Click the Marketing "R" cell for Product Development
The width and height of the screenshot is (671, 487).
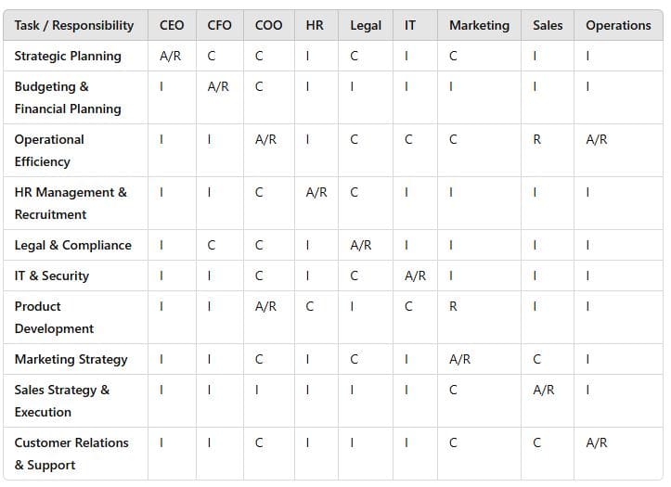pos(453,306)
